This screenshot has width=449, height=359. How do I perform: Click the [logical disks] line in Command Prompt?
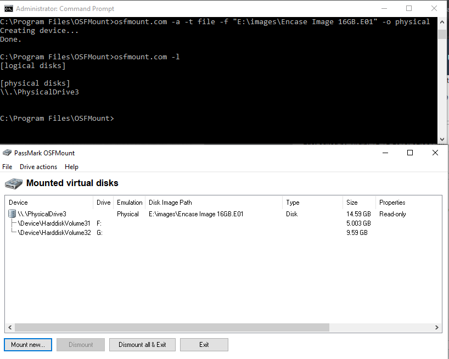(33, 65)
